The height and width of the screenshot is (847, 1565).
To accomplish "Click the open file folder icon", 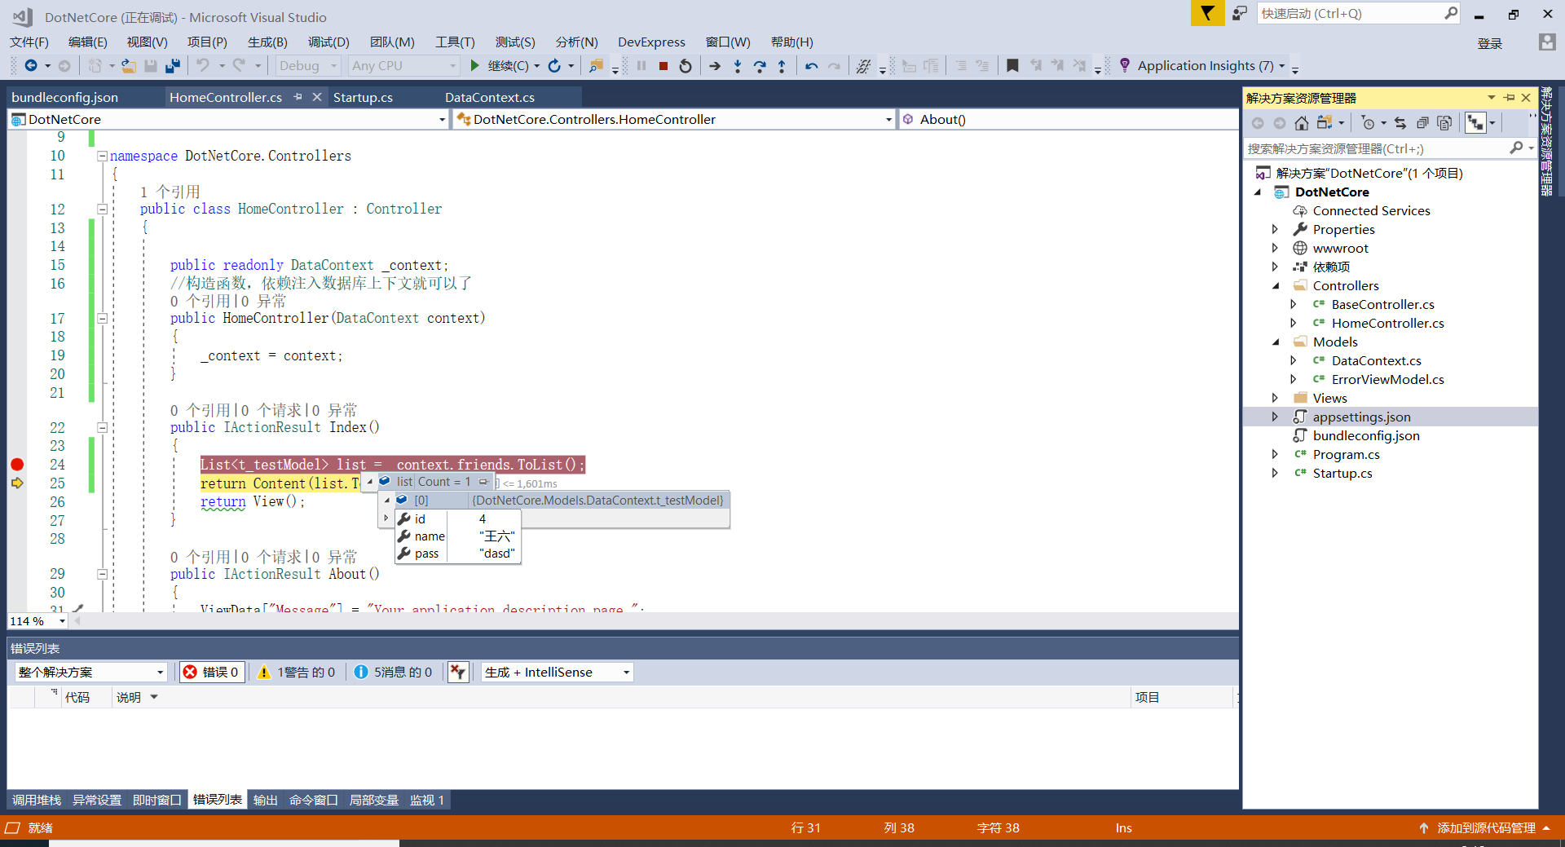I will [129, 66].
